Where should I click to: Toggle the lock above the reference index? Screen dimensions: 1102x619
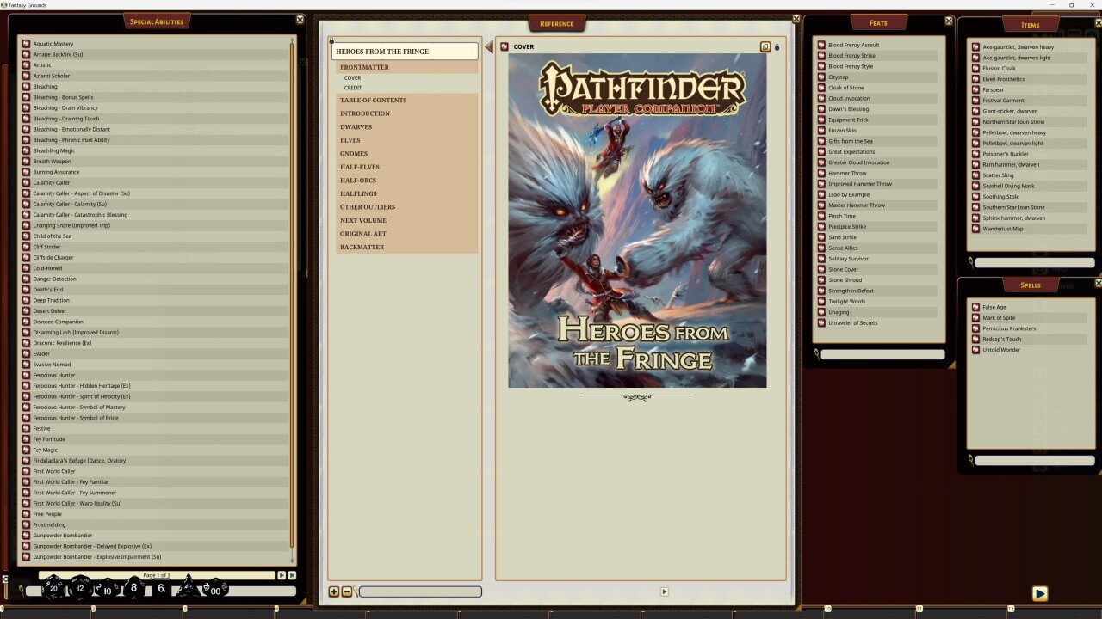(x=331, y=40)
